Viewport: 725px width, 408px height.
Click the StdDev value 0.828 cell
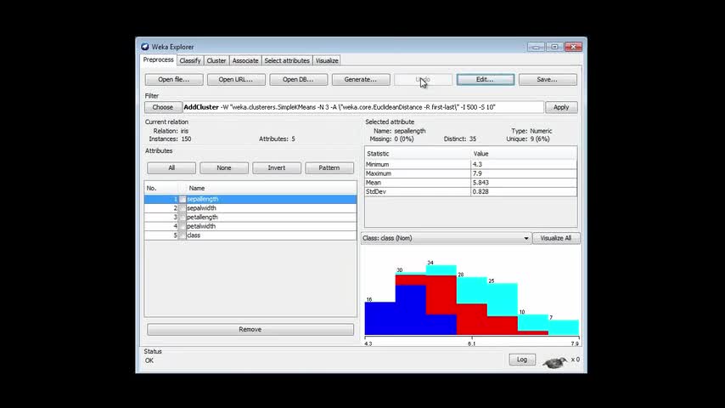[x=524, y=192]
